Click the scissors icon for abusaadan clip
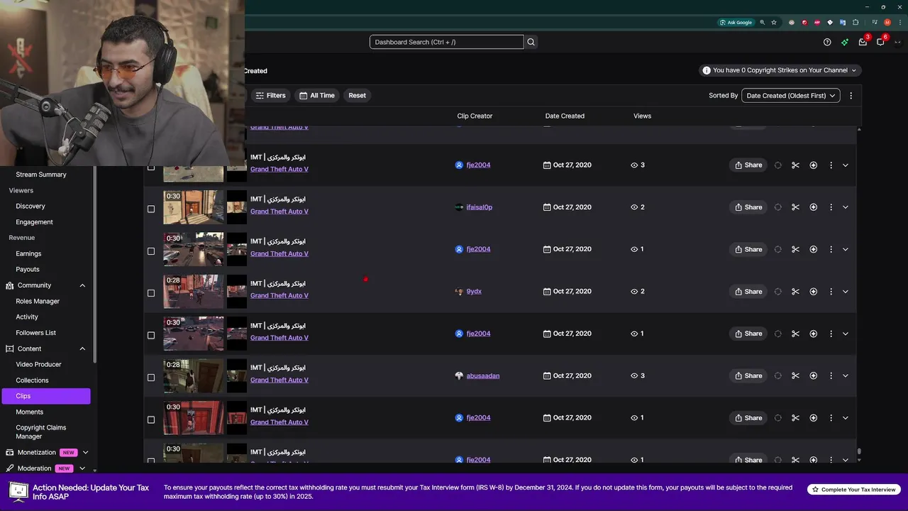 pos(795,375)
